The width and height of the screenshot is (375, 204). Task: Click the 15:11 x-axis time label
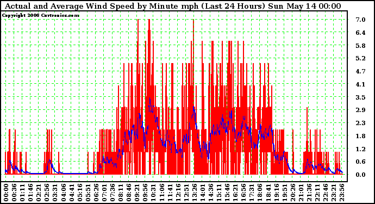coord(218,193)
